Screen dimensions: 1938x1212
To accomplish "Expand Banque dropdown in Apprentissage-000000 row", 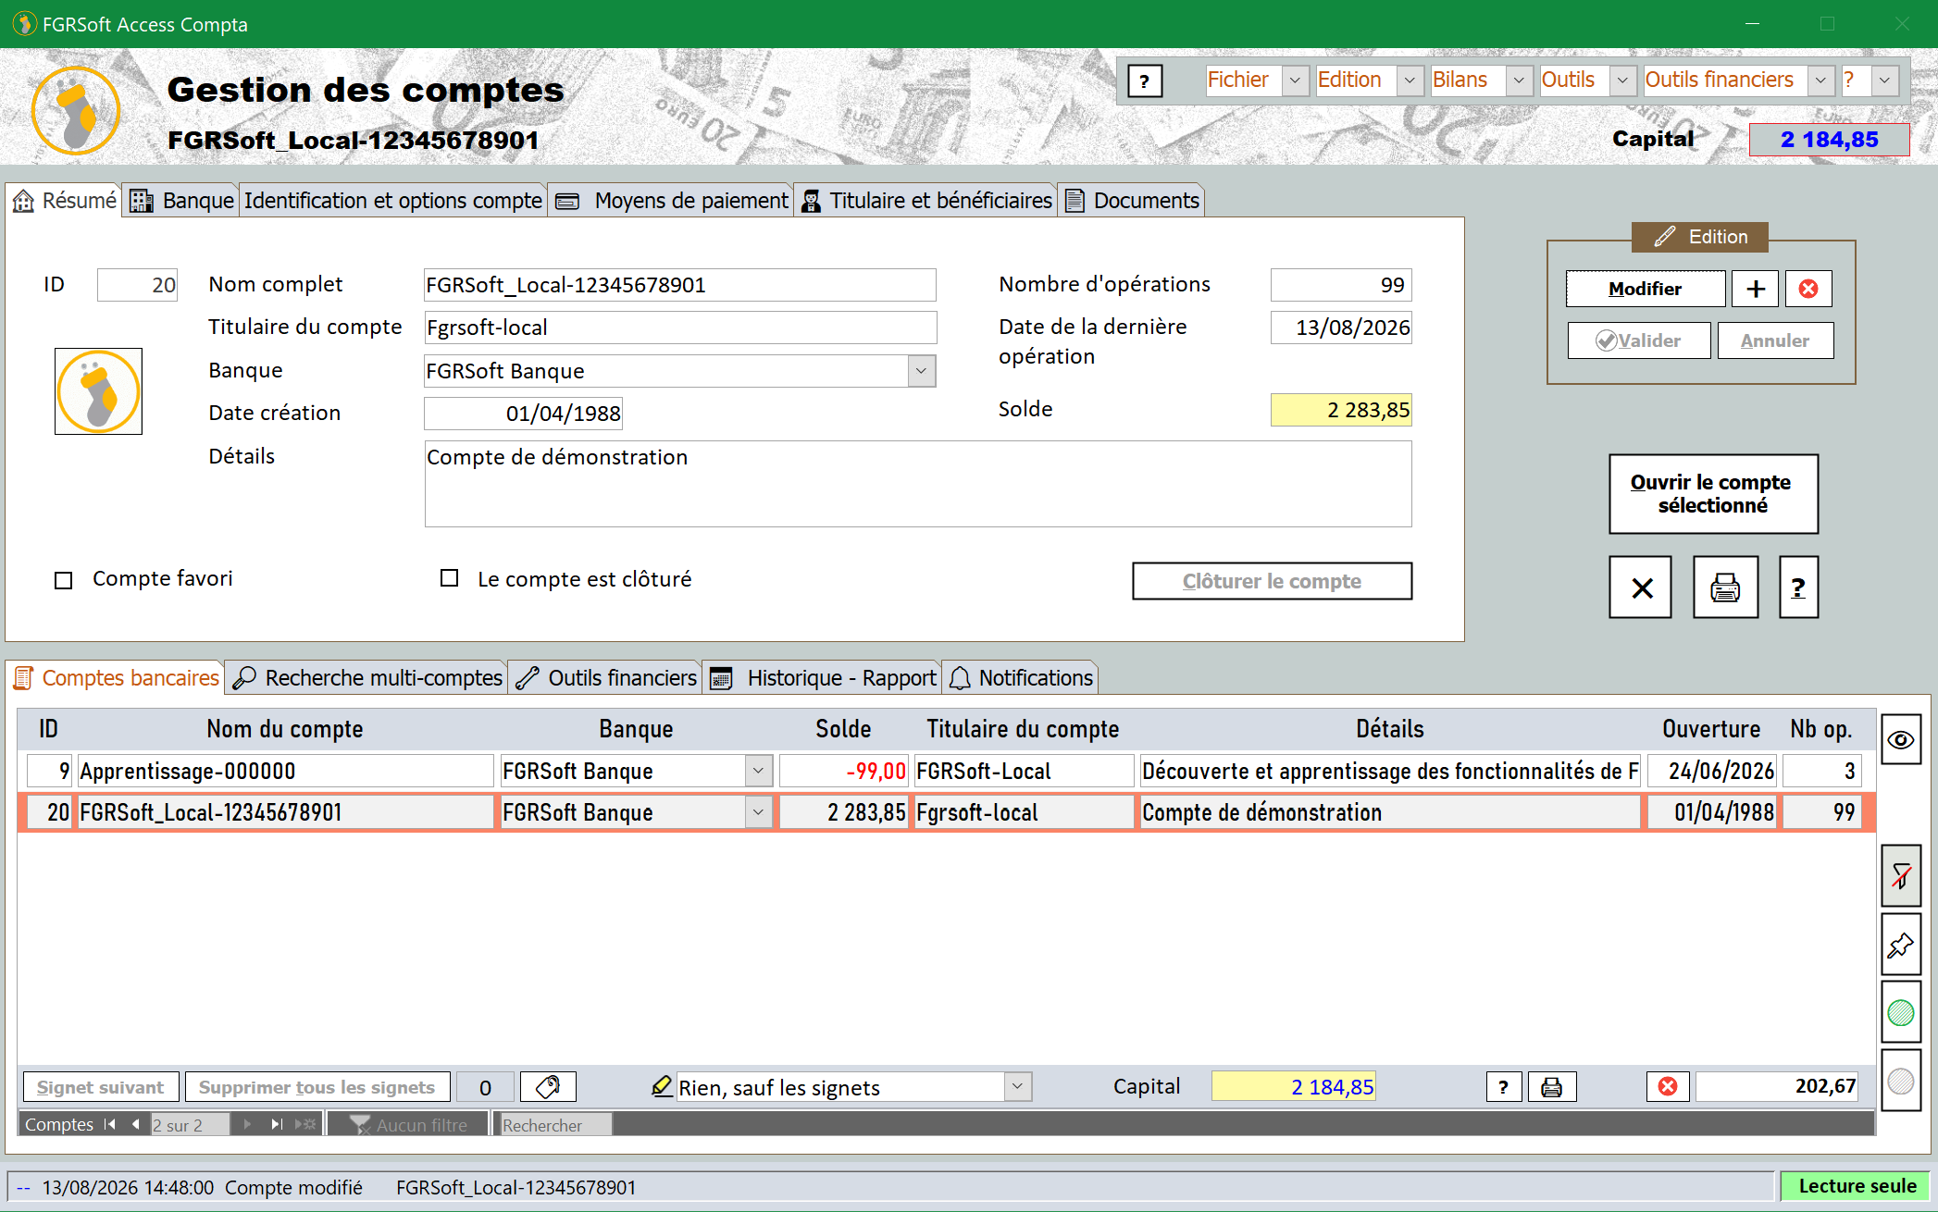I will 758,770.
